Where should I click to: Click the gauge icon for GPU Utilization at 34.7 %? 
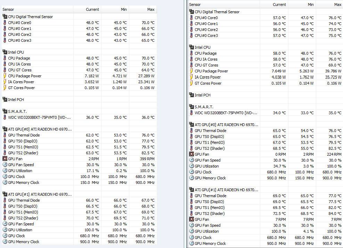[x=191, y=166]
